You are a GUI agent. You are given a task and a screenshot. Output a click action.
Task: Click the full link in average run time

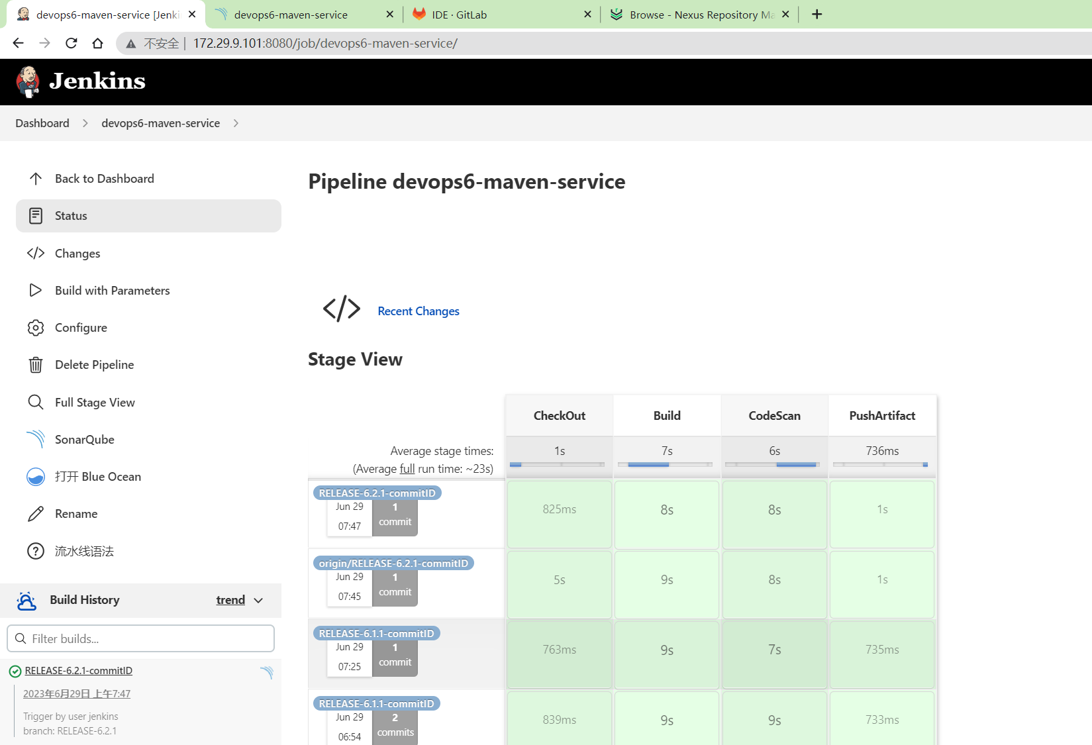pyautogui.click(x=407, y=469)
